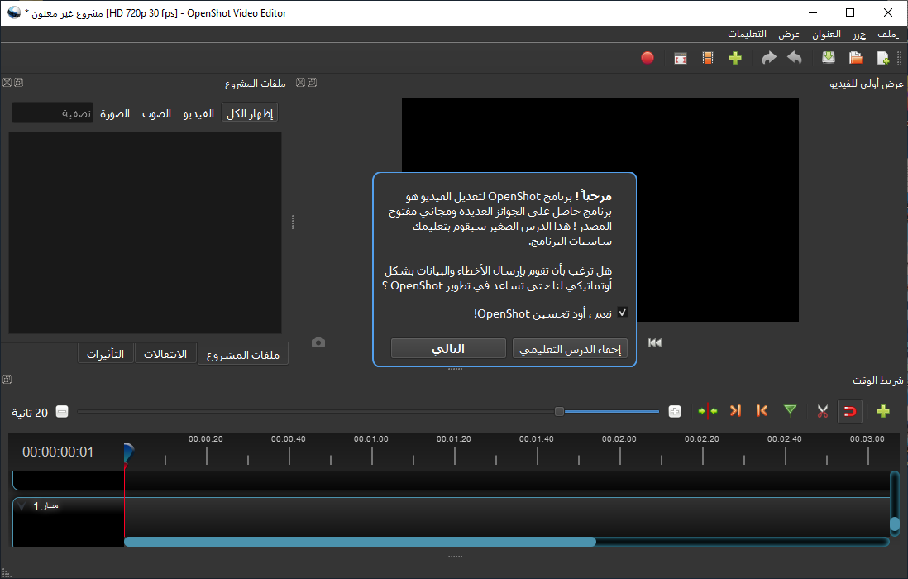Click Center Timeline on Playhead icon

[x=708, y=411]
